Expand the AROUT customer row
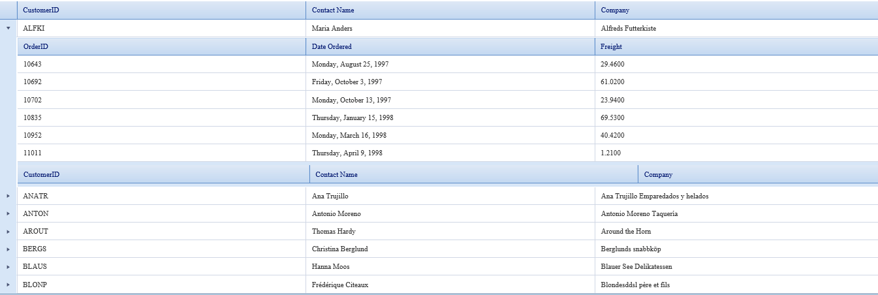The height and width of the screenshot is (295, 878). (x=8, y=231)
